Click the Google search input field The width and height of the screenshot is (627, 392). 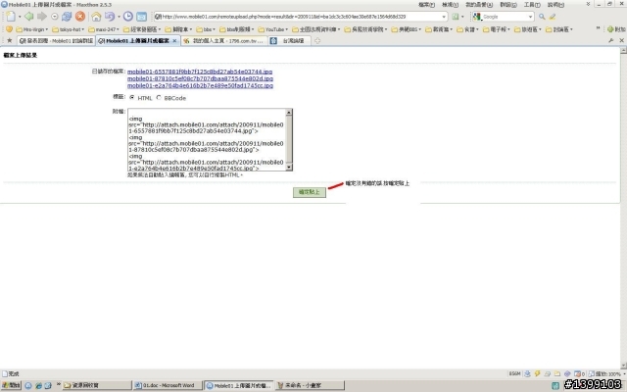[x=504, y=17]
